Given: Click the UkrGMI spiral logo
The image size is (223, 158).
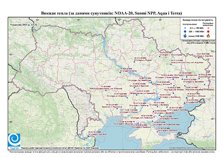Looking at the screenshot, I should point(14,140).
